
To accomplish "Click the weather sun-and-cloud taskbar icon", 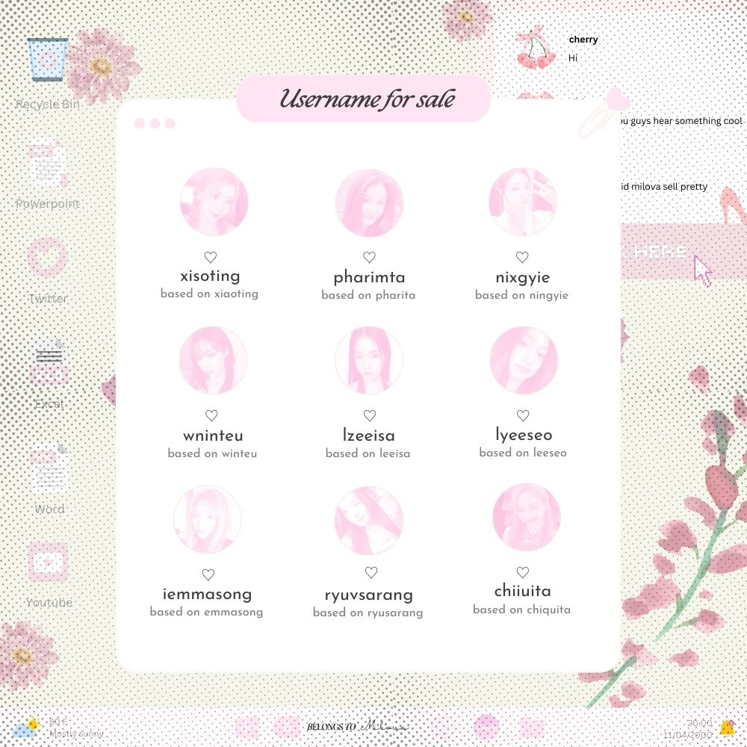I will [x=27, y=728].
